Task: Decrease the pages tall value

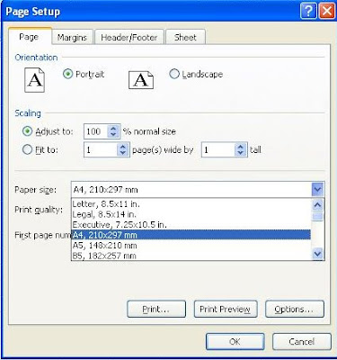Action: point(240,152)
